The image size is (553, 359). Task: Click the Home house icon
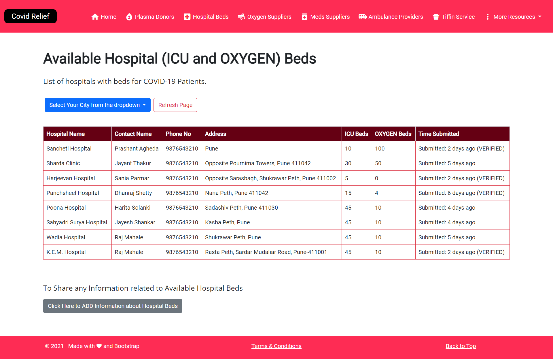[95, 17]
